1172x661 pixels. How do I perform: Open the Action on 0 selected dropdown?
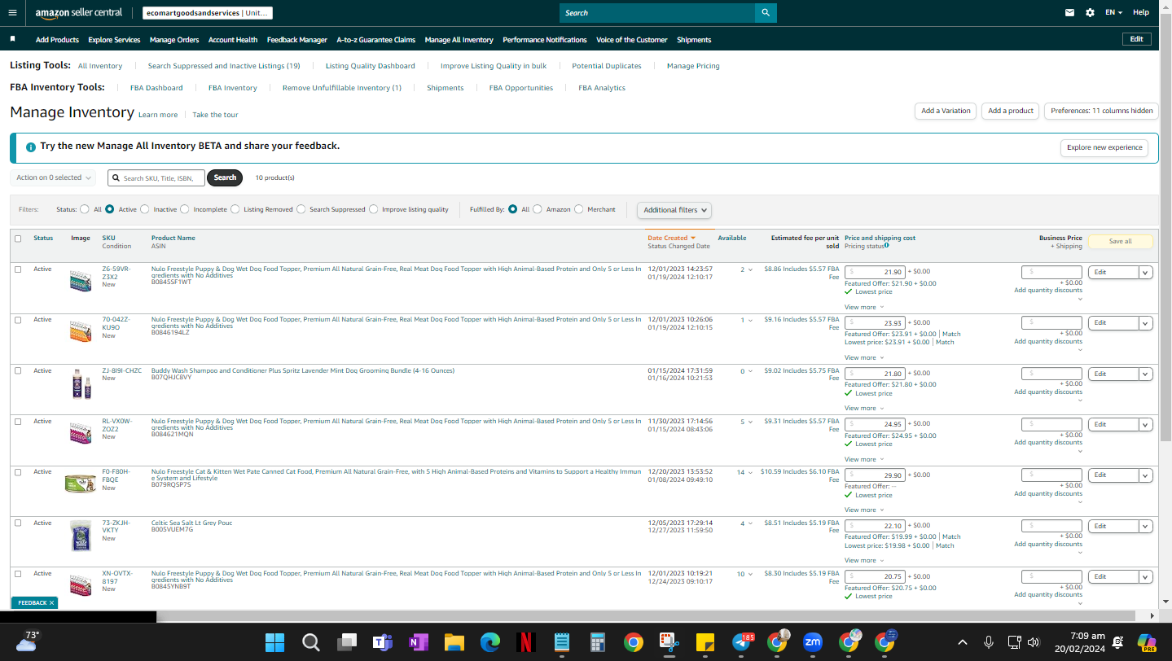54,177
